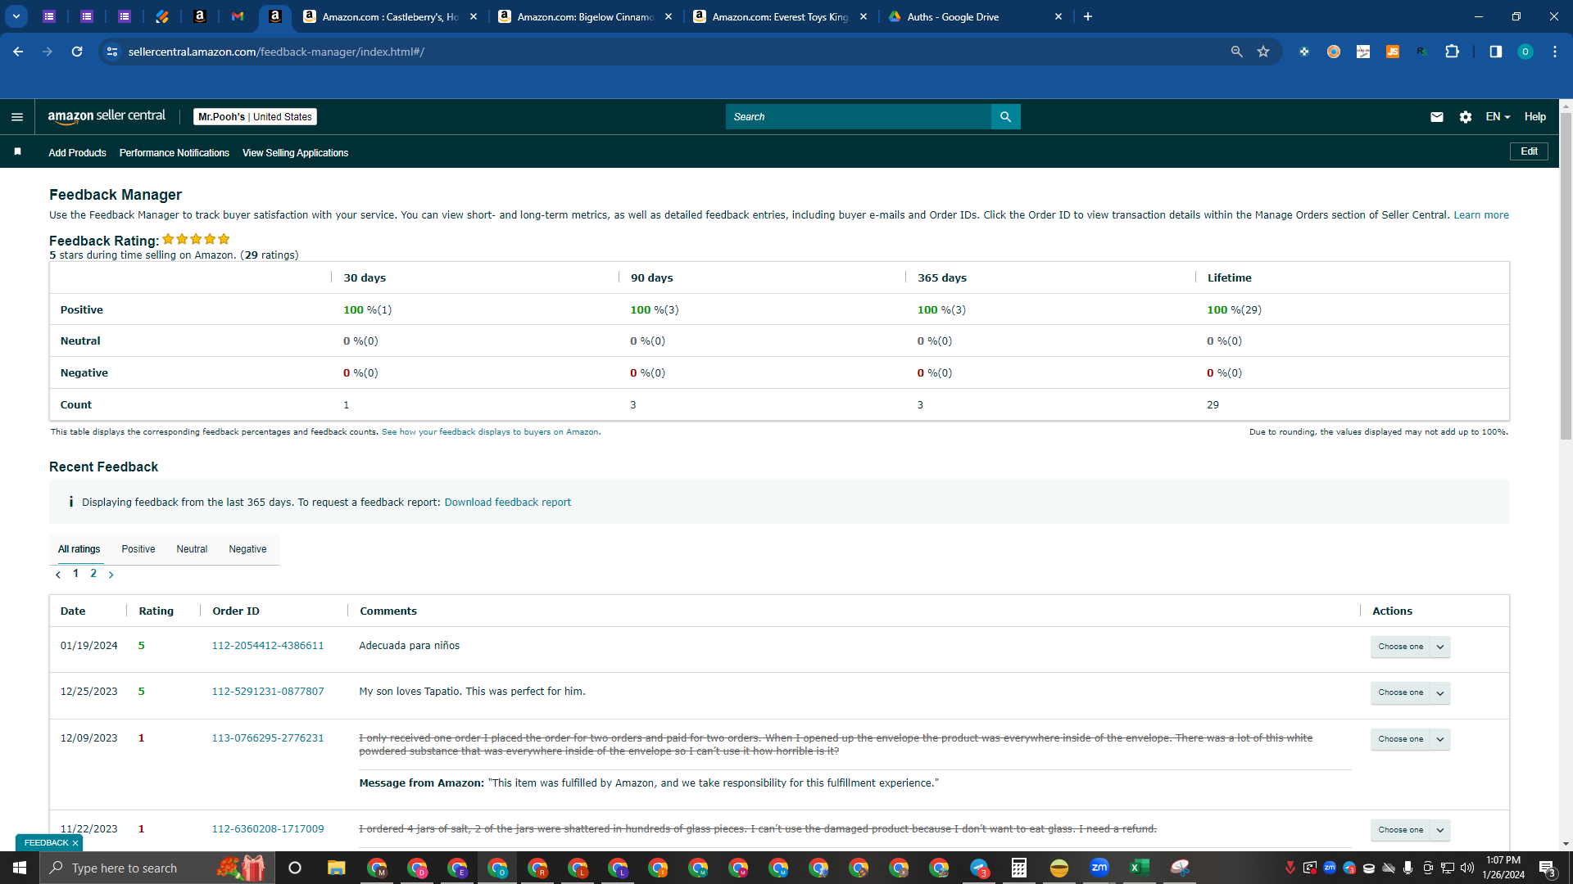Go to previous feedback page arrow
The height and width of the screenshot is (884, 1573).
[x=58, y=575]
